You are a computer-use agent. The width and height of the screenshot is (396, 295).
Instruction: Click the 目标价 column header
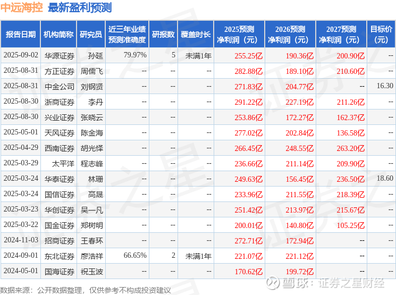click(381, 35)
